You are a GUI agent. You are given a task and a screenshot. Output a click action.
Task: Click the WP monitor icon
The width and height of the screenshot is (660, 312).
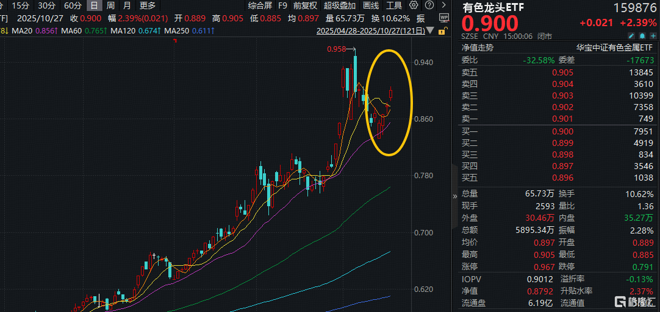[444, 18]
